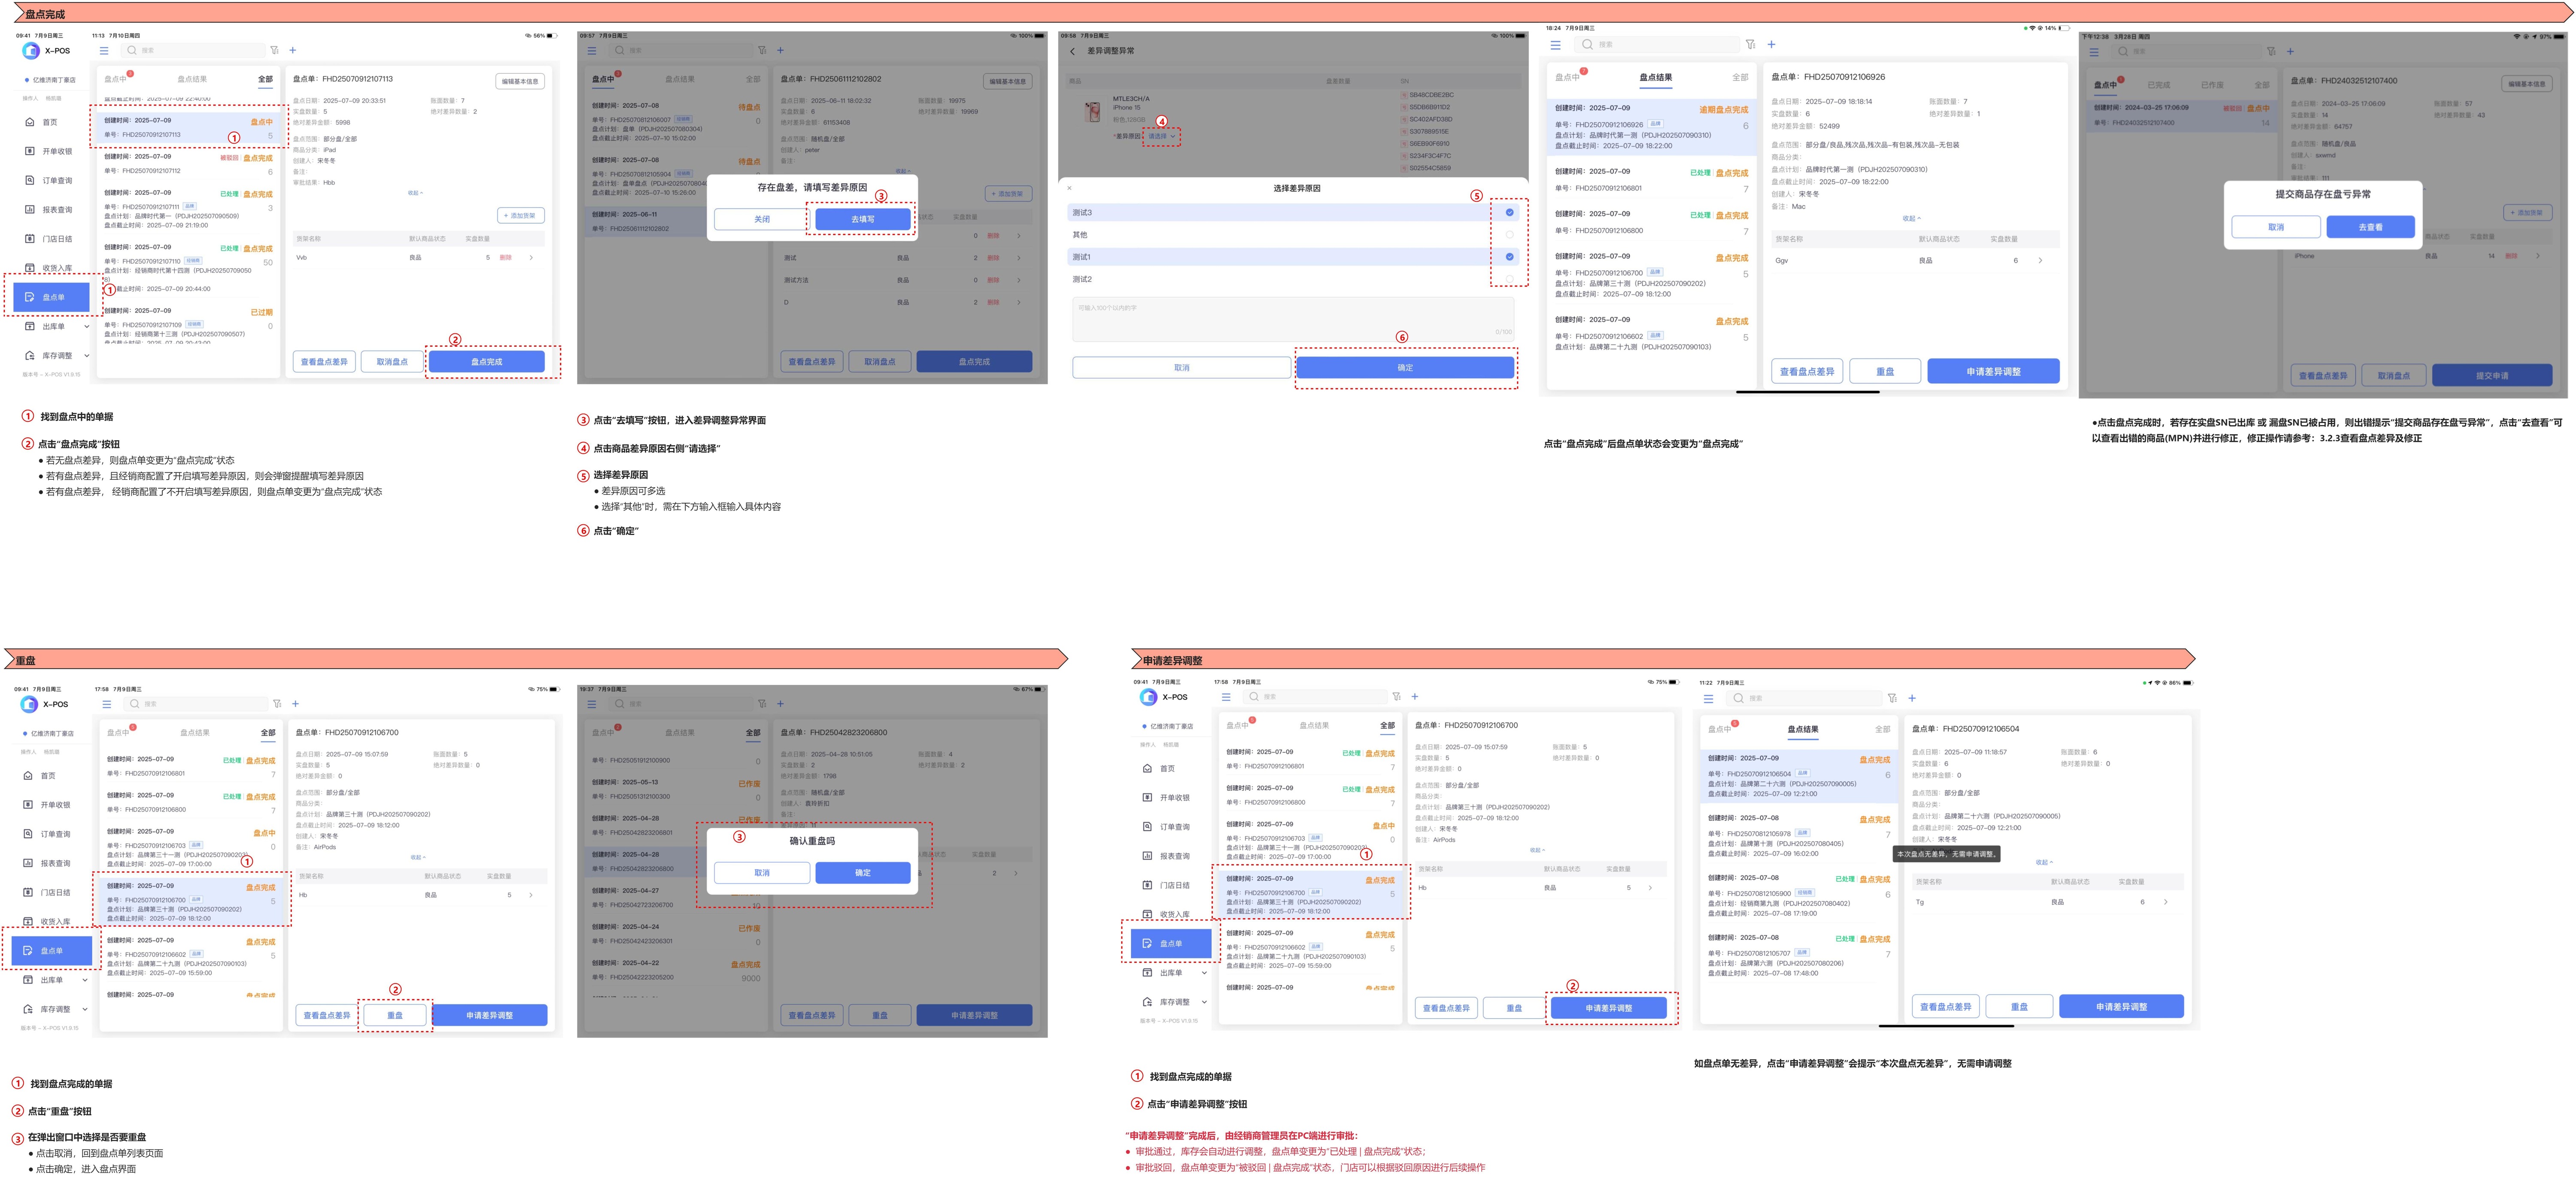Close the 选择差异原因 sheet with the × icon
The height and width of the screenshot is (1177, 2576).
[1069, 188]
